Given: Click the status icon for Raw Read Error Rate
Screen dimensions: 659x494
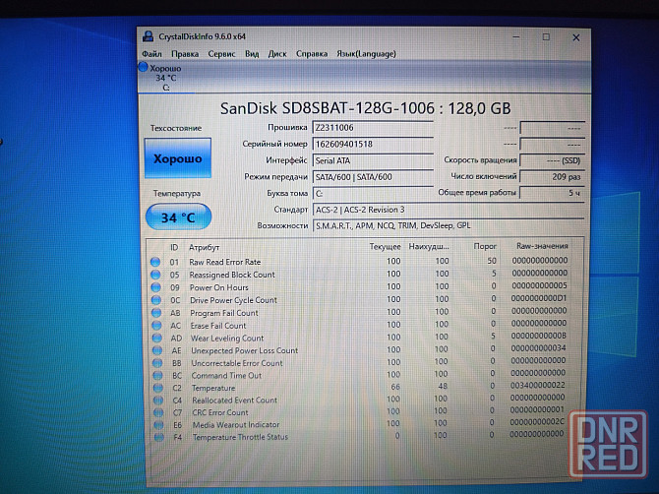Looking at the screenshot, I should click(x=155, y=262).
